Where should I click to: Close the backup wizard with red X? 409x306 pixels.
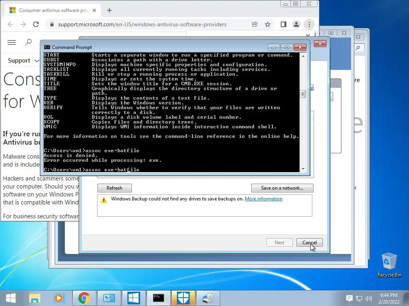320,44
